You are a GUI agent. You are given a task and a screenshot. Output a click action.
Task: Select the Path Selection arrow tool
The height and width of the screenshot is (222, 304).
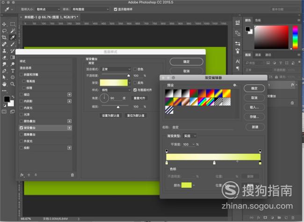[x=4, y=77]
